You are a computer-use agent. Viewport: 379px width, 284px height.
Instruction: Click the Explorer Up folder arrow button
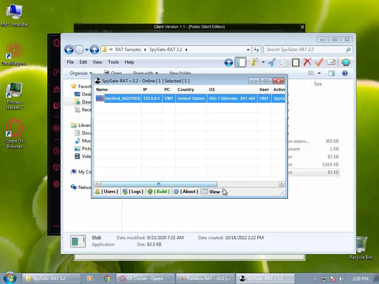tap(94, 50)
